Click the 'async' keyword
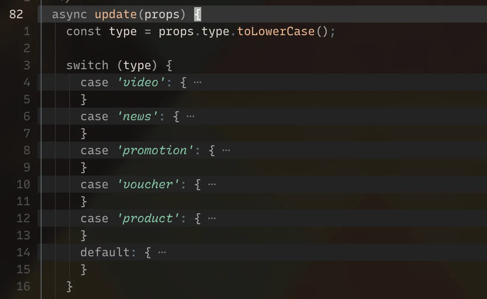This screenshot has width=487, height=299. [x=70, y=15]
